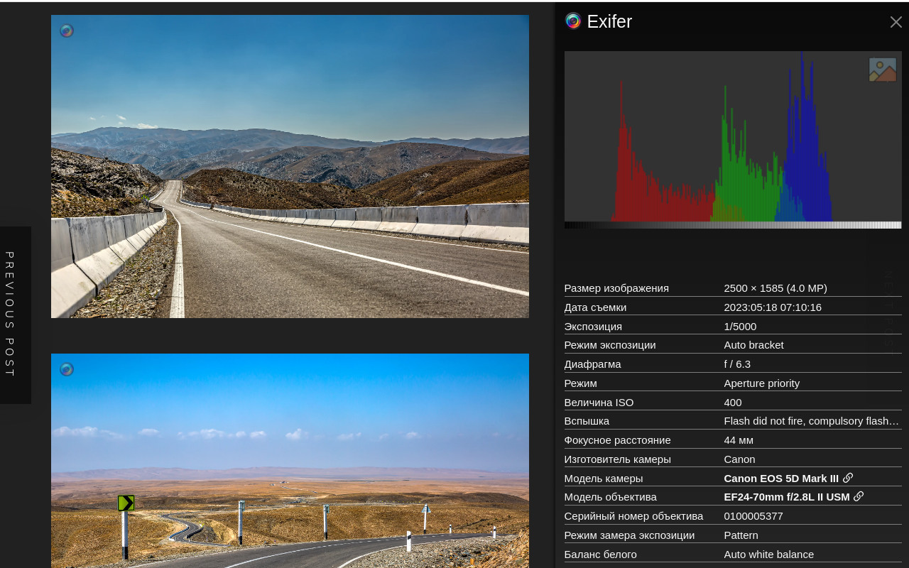909x568 pixels.
Task: Select the "Модель камеры" label
Action: 604,479
